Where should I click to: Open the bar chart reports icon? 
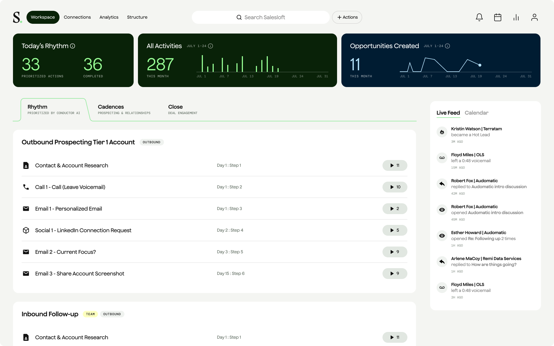pyautogui.click(x=516, y=17)
